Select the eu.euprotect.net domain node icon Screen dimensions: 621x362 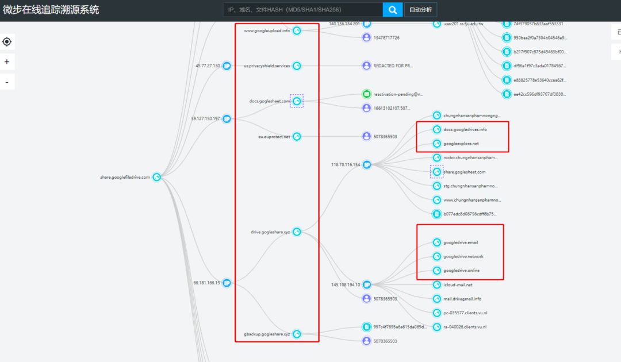point(297,137)
